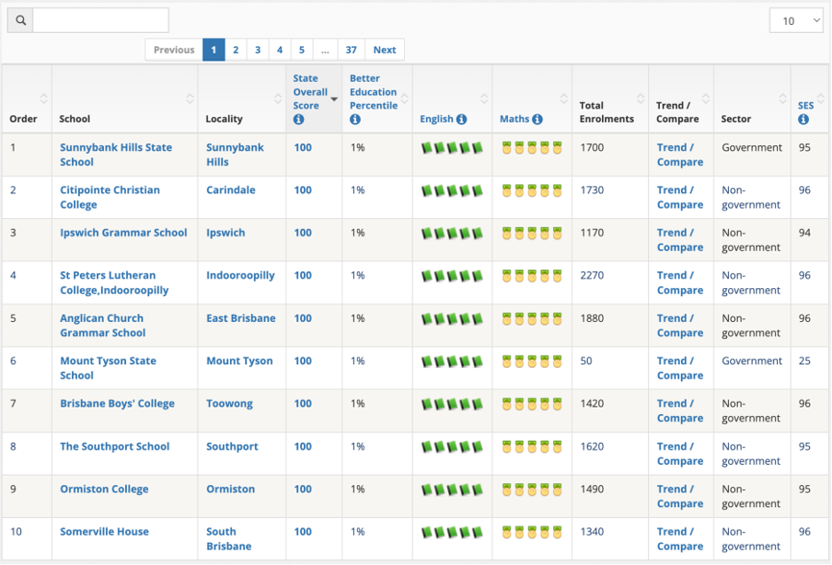Click into the search text field
This screenshot has height=565, width=832.
point(100,20)
